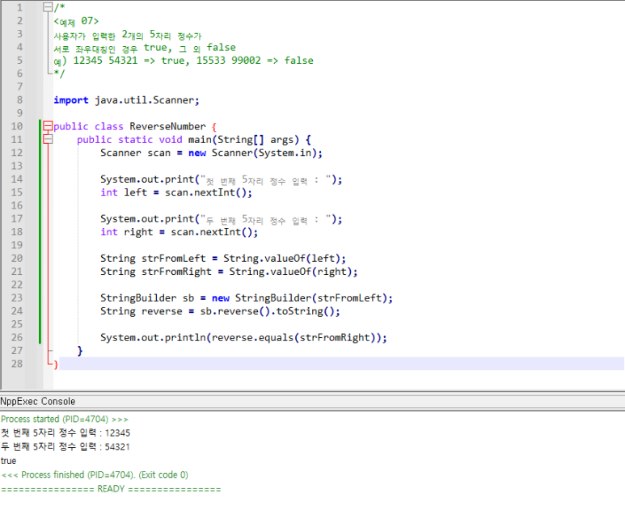This screenshot has width=625, height=519.
Task: Click the 'int left = scan.nextInt();' line
Action: tap(176, 192)
